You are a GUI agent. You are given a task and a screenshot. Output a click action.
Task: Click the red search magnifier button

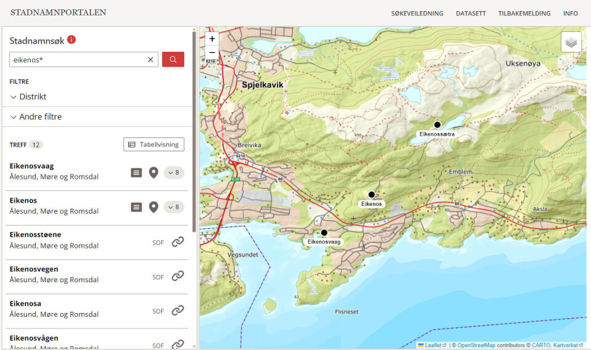[x=173, y=60]
